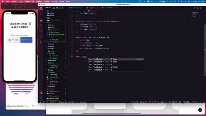Viewport: 206px width, 116px height.
Task: Open the editor more actions ellipsis
Action: 203,8
